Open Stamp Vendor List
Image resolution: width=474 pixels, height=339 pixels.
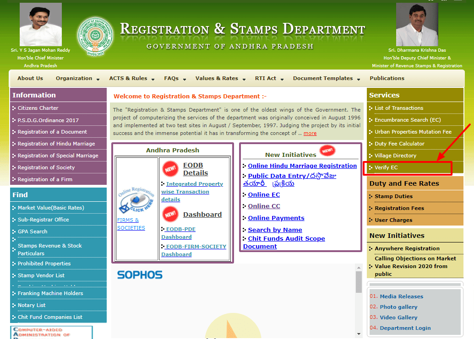click(x=41, y=275)
